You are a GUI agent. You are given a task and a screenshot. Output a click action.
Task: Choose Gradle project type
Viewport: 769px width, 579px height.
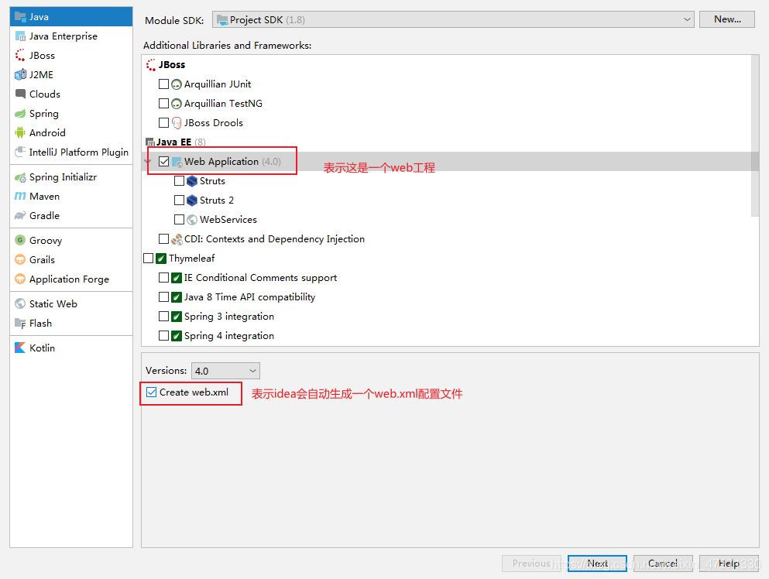[x=71, y=216]
